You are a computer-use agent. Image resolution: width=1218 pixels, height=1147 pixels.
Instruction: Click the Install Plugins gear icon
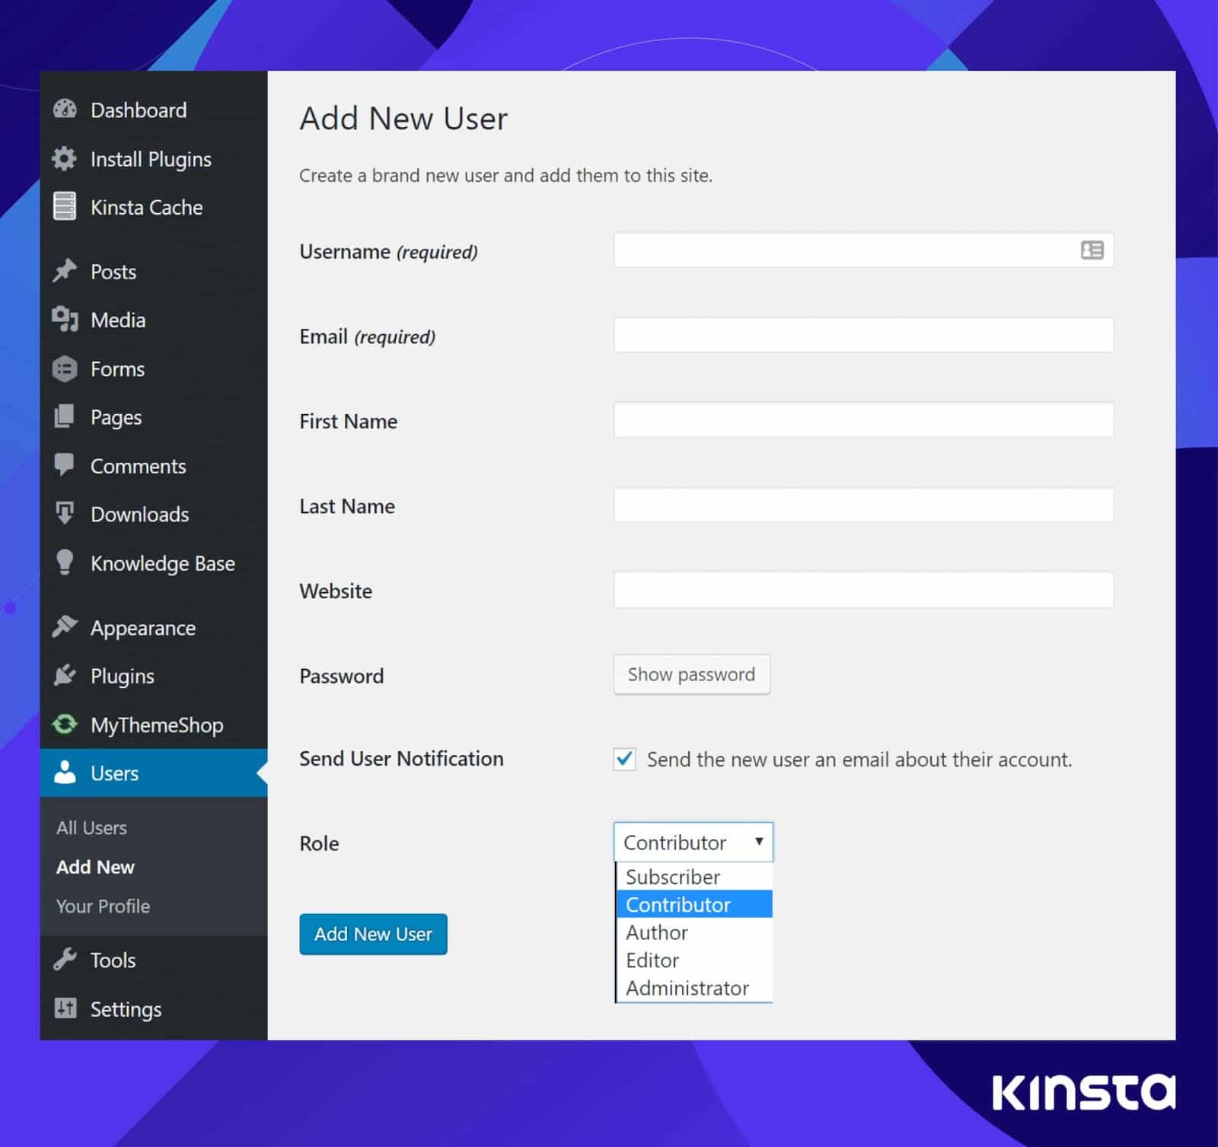(x=65, y=159)
